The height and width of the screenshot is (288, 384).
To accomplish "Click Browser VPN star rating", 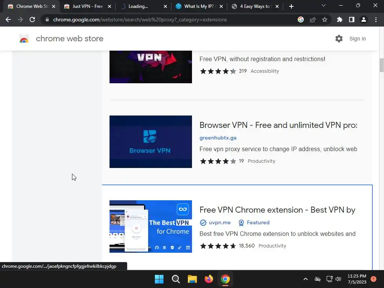I will 218,161.
